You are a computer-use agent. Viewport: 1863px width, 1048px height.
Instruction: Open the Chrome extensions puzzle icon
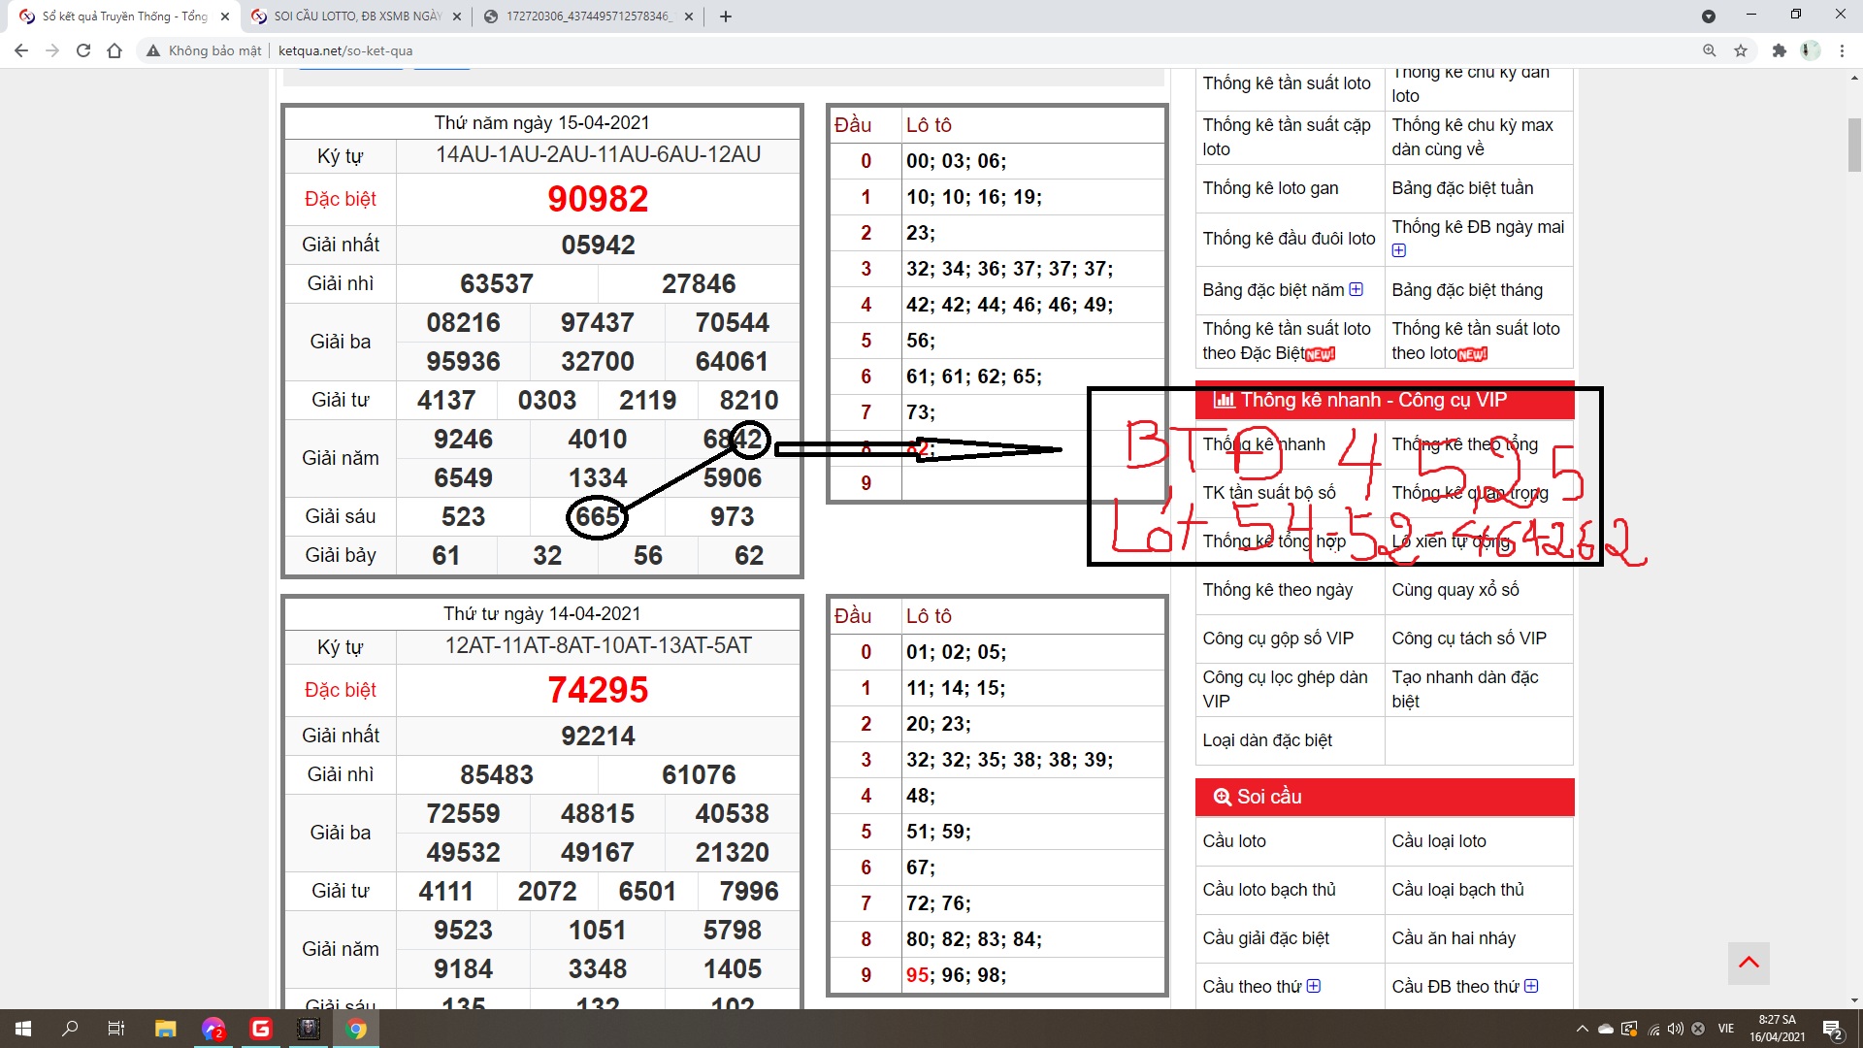(1779, 50)
